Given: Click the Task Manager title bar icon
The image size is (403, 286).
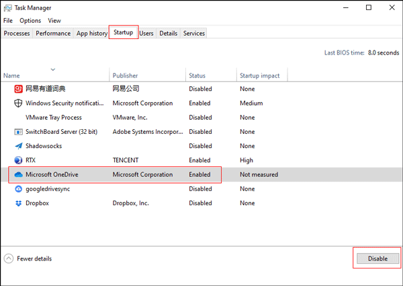Looking at the screenshot, I should [x=7, y=8].
